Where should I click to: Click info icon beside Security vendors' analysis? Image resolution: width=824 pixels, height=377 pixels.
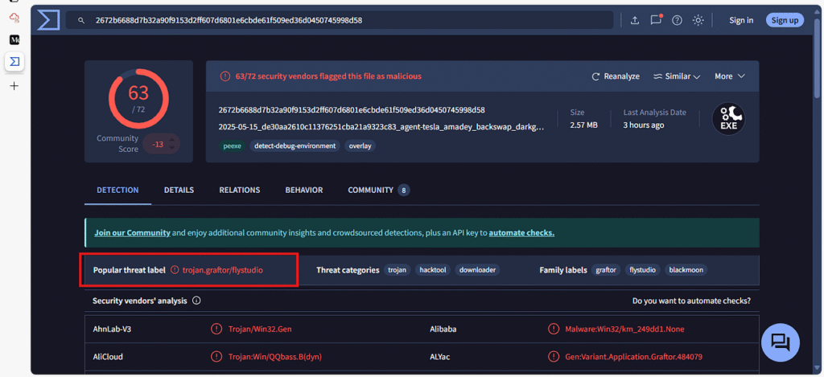click(x=196, y=301)
